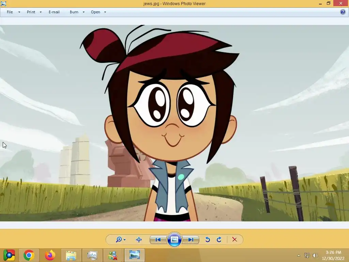Click the zoom magnifier icon
This screenshot has width=349, height=262.
tap(119, 239)
